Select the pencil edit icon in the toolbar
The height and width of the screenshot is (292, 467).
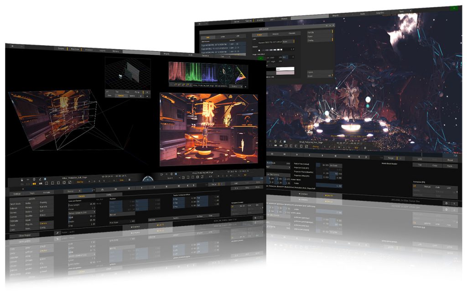(40, 178)
